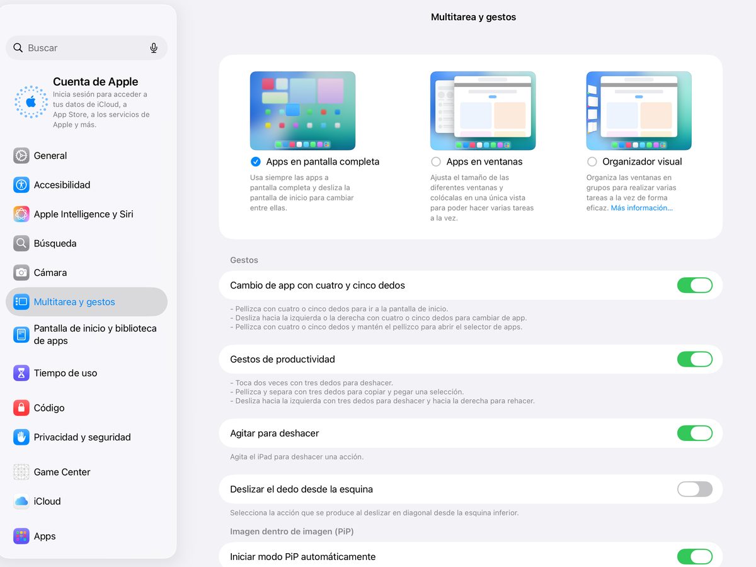The image size is (756, 567).
Task: Tap the Gestos section header
Action: click(244, 260)
